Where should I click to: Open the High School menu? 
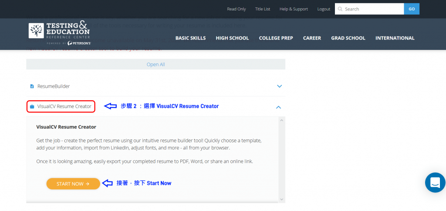coord(232,38)
